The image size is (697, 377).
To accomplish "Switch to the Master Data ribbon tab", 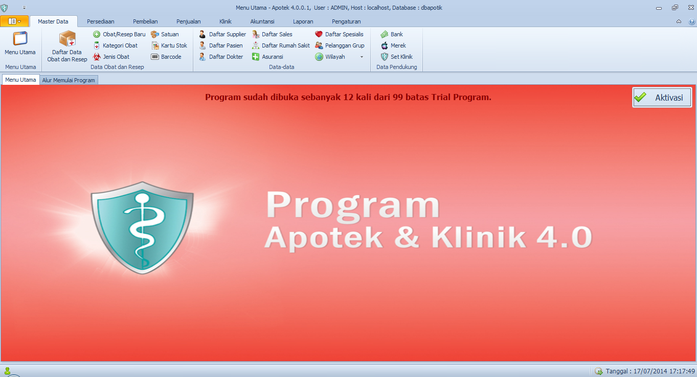I will point(53,21).
